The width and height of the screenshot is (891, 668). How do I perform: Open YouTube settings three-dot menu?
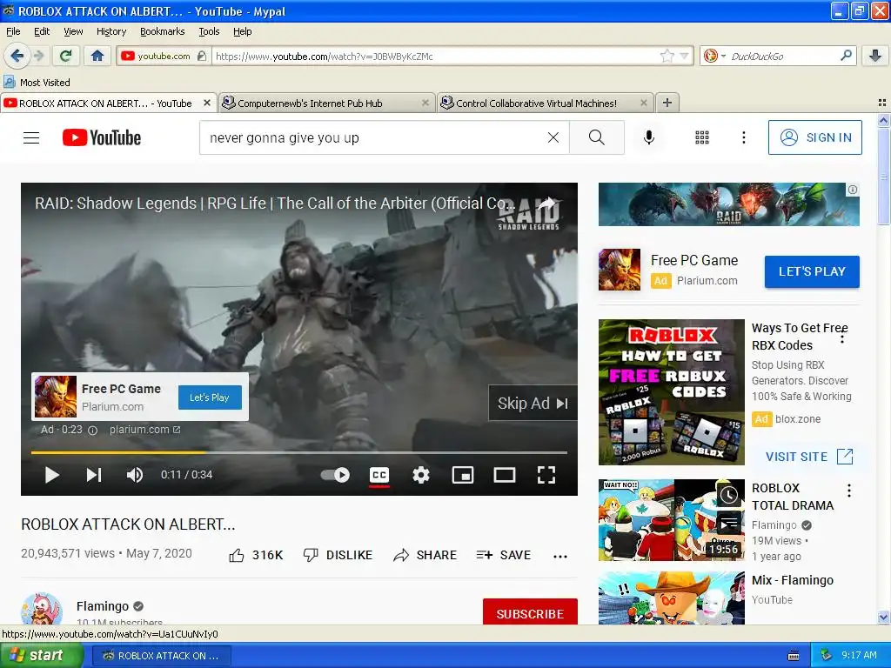click(x=743, y=137)
